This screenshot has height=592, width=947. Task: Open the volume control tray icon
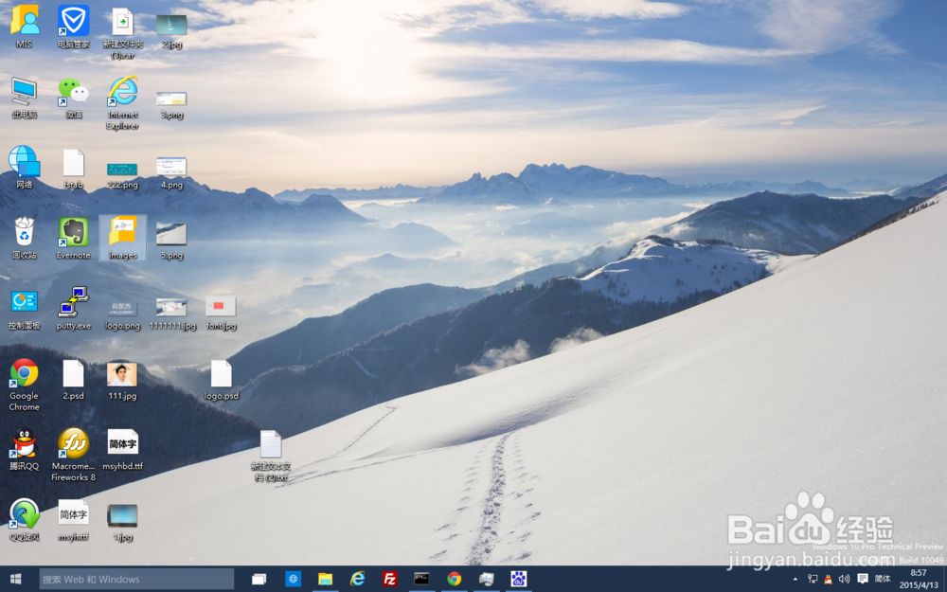click(845, 579)
